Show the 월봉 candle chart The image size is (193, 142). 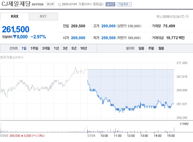click(161, 48)
